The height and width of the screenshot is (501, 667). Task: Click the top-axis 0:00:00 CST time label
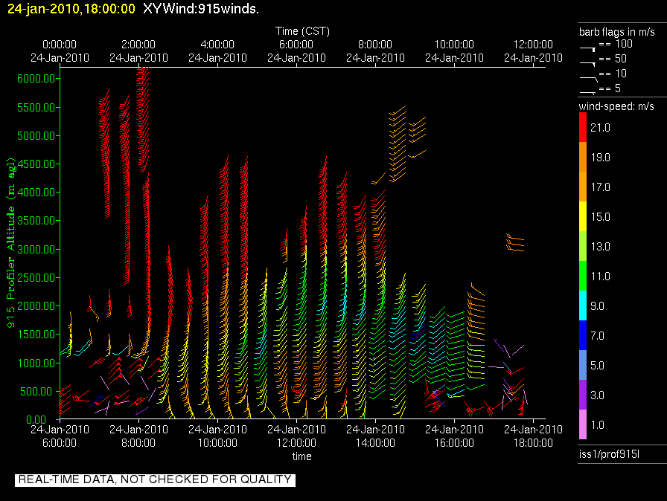tap(60, 45)
